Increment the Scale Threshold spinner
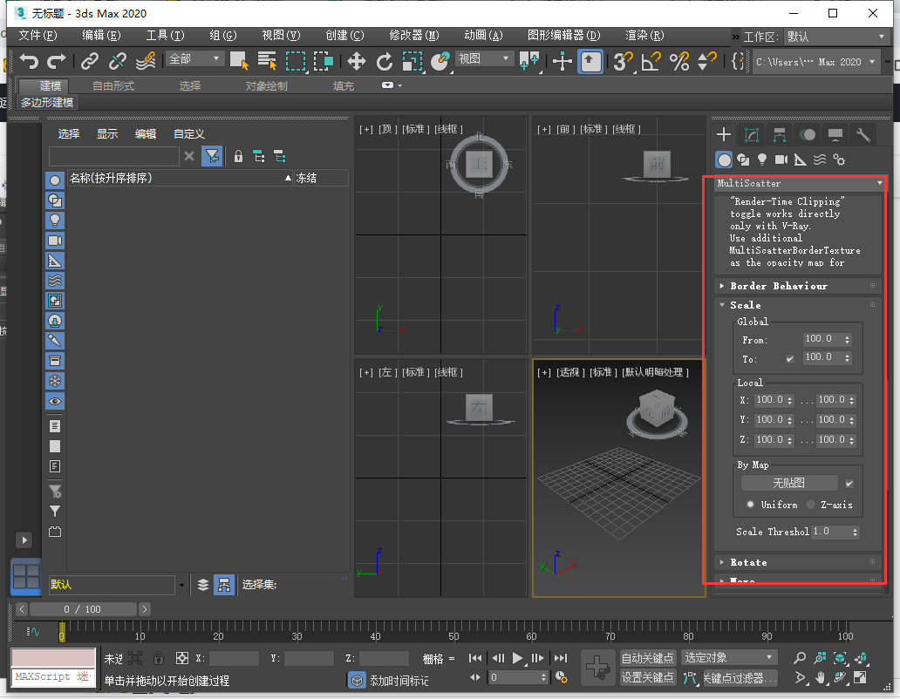The width and height of the screenshot is (900, 699). click(856, 529)
